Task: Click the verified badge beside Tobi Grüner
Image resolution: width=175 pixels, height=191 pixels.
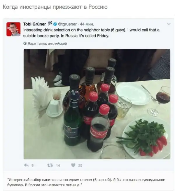Action: coord(55,24)
